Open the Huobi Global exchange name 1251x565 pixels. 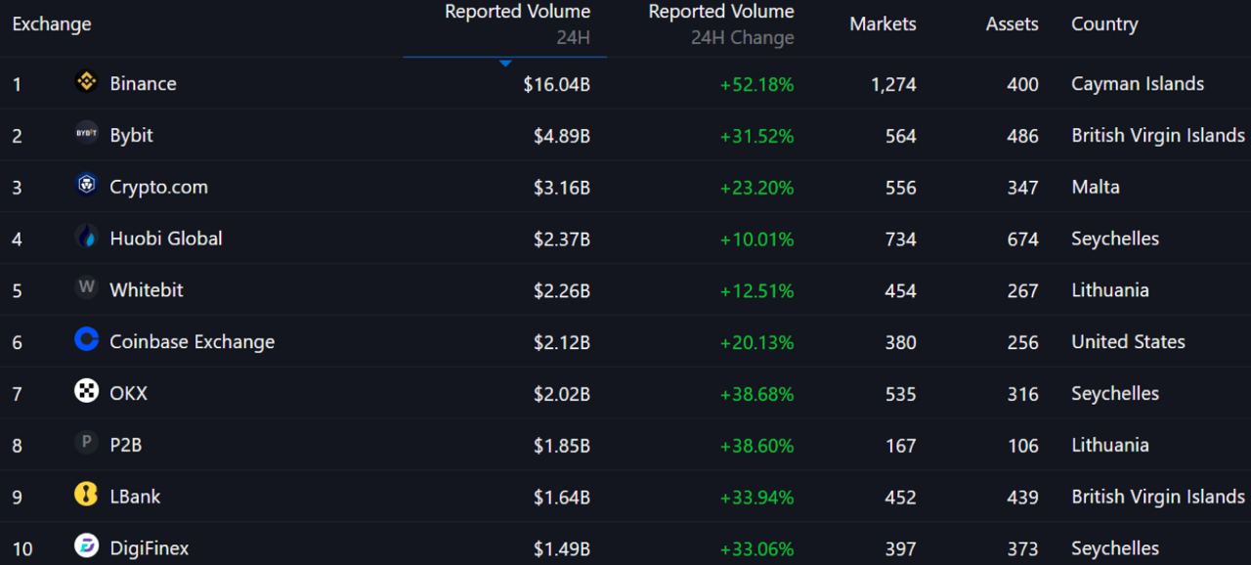pyautogui.click(x=165, y=239)
